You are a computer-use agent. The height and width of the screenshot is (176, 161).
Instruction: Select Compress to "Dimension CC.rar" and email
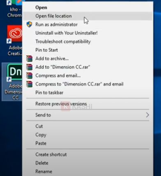pos(87,84)
